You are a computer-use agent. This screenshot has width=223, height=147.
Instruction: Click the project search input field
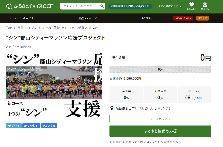click(79, 6)
